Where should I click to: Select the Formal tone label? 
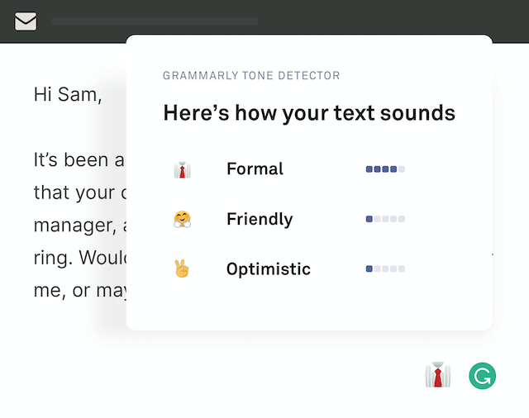(x=255, y=169)
